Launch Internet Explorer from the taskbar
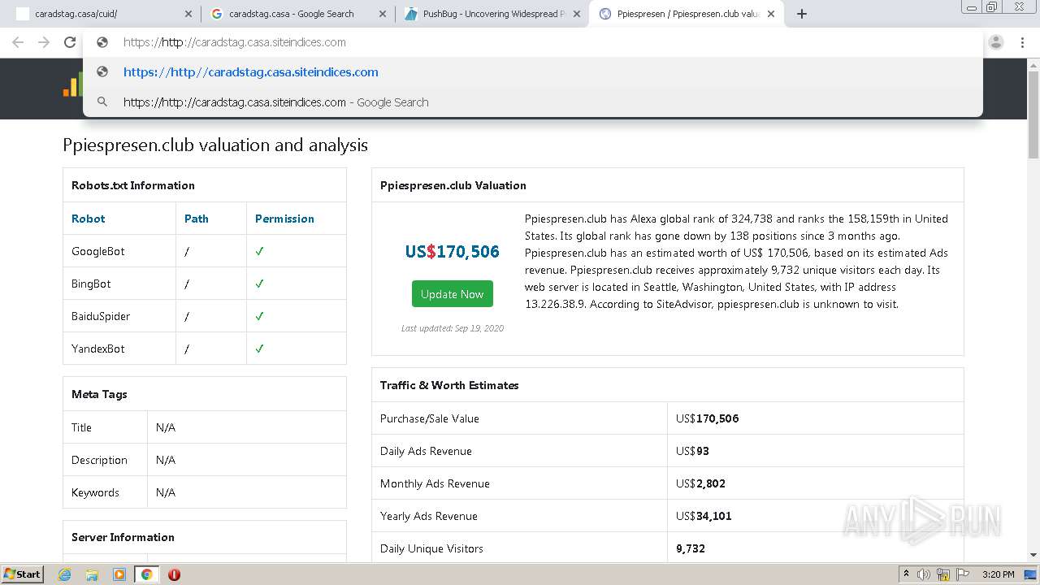 click(64, 574)
